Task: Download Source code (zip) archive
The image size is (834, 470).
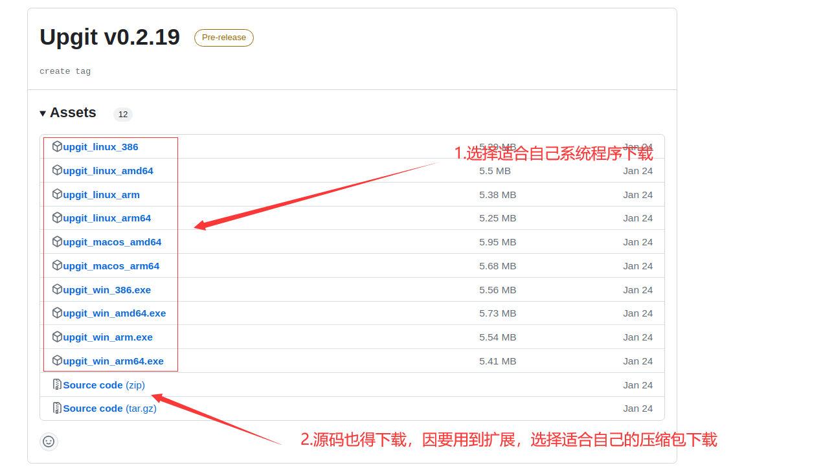Action: pos(104,385)
